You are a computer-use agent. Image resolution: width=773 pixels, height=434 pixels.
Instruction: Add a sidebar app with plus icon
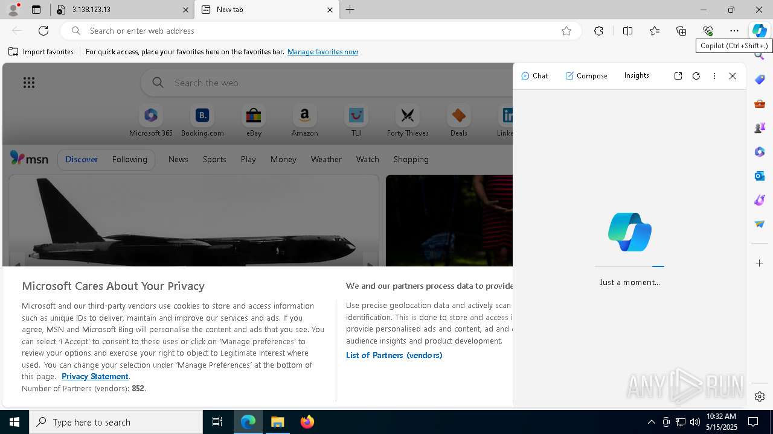tap(760, 263)
